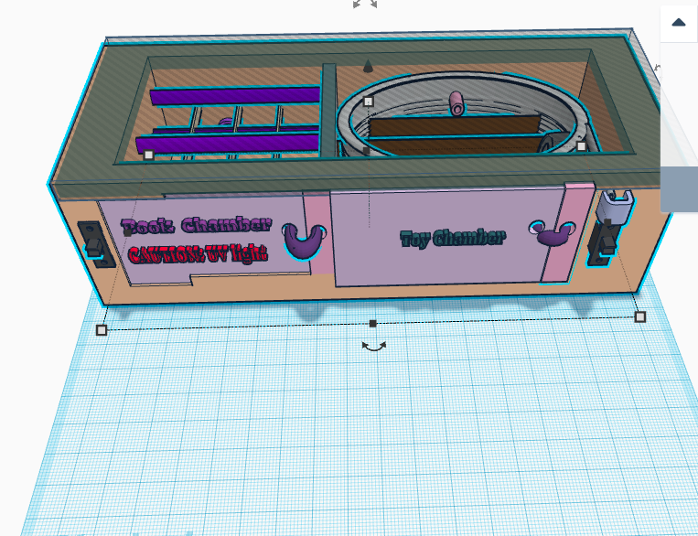Collapse the shape panel with the up arrow

point(679,23)
